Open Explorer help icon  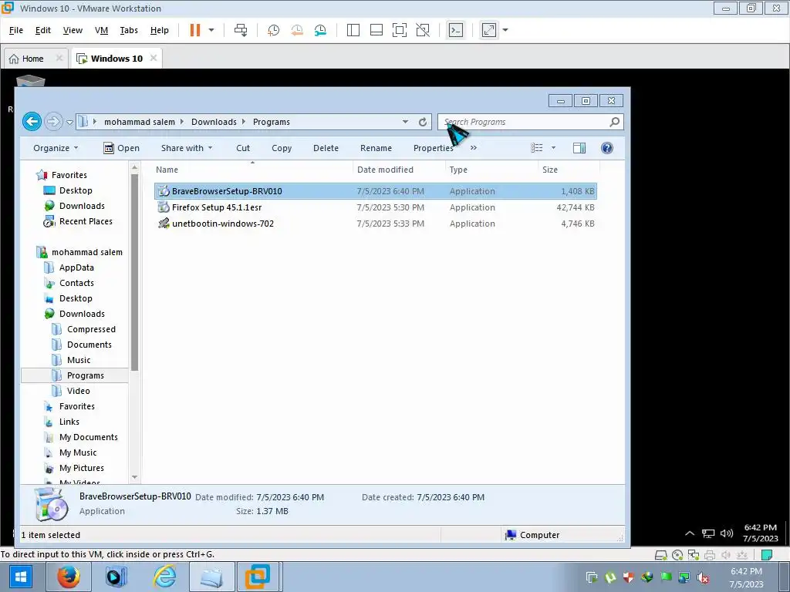coord(607,147)
